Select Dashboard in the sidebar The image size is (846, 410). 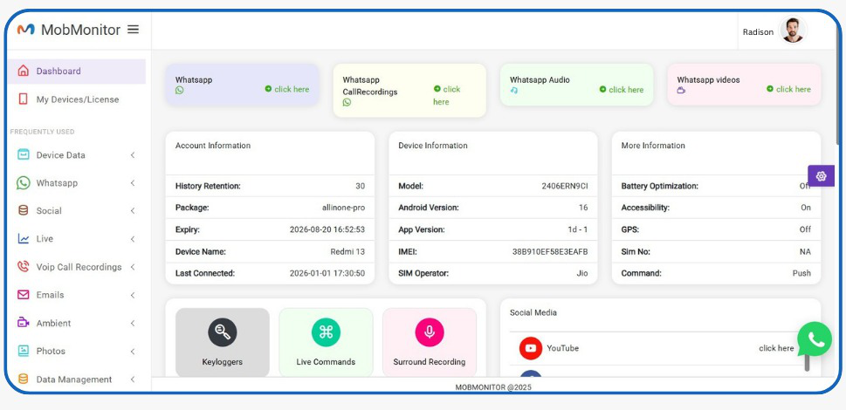click(x=77, y=72)
